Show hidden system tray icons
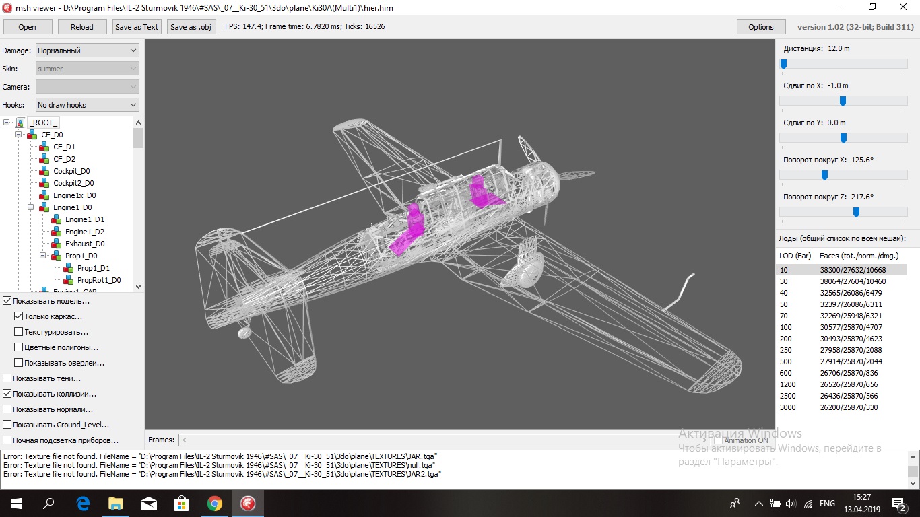Screen dimensions: 920x517 (759, 504)
